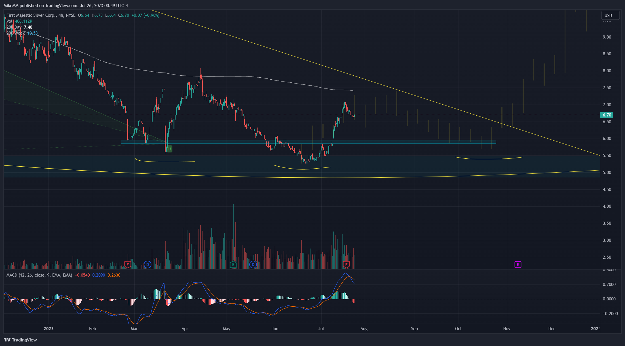Image resolution: width=625 pixels, height=346 pixels.
Task: Click the 5.00 price scale label
Action: [607, 173]
